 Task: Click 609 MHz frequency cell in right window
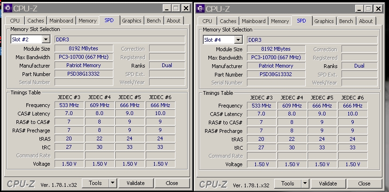(292, 106)
